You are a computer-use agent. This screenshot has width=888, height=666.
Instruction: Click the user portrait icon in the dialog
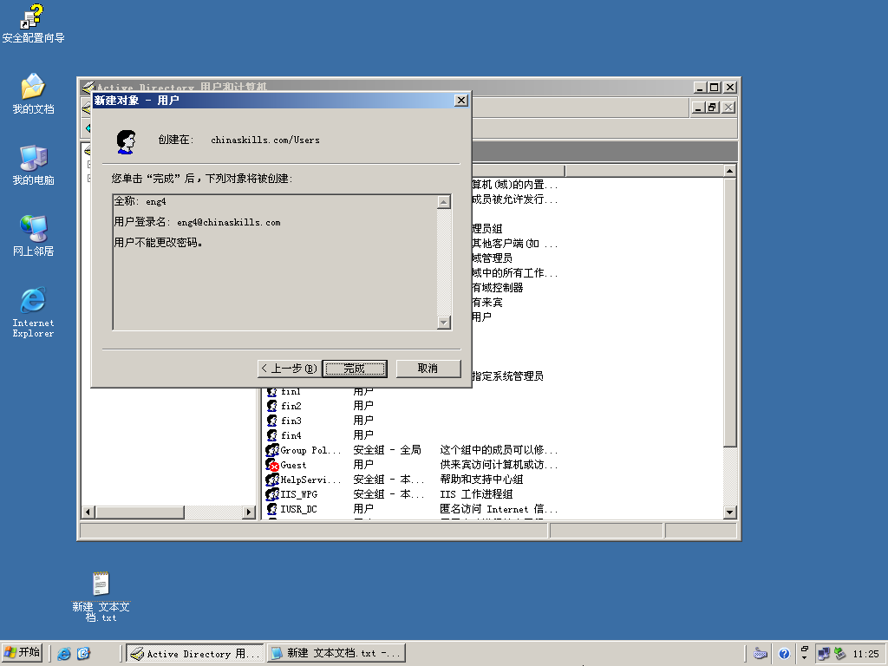[127, 141]
